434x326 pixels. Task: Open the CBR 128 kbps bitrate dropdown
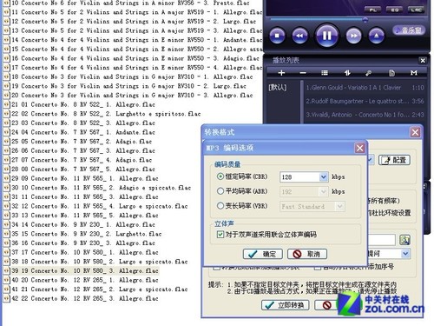click(323, 176)
